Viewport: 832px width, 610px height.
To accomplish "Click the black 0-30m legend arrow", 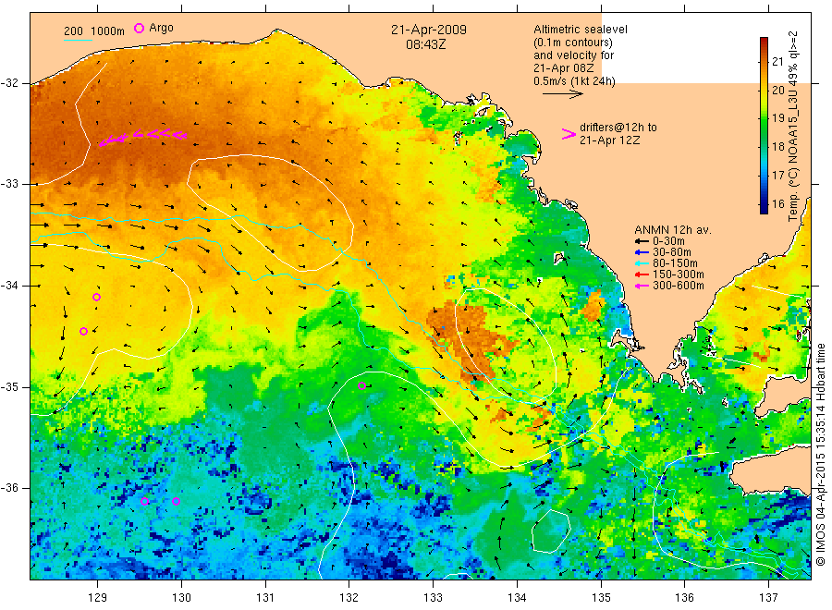I will coord(642,241).
